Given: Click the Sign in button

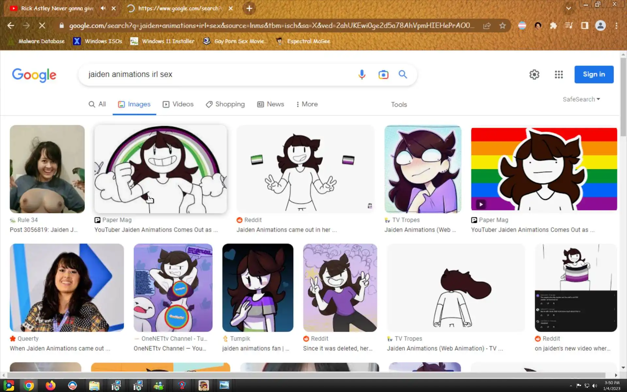Looking at the screenshot, I should (x=594, y=74).
